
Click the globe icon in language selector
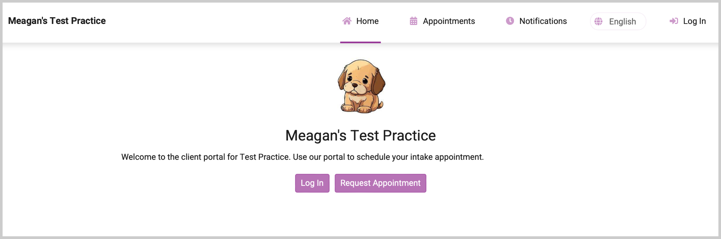[598, 21]
